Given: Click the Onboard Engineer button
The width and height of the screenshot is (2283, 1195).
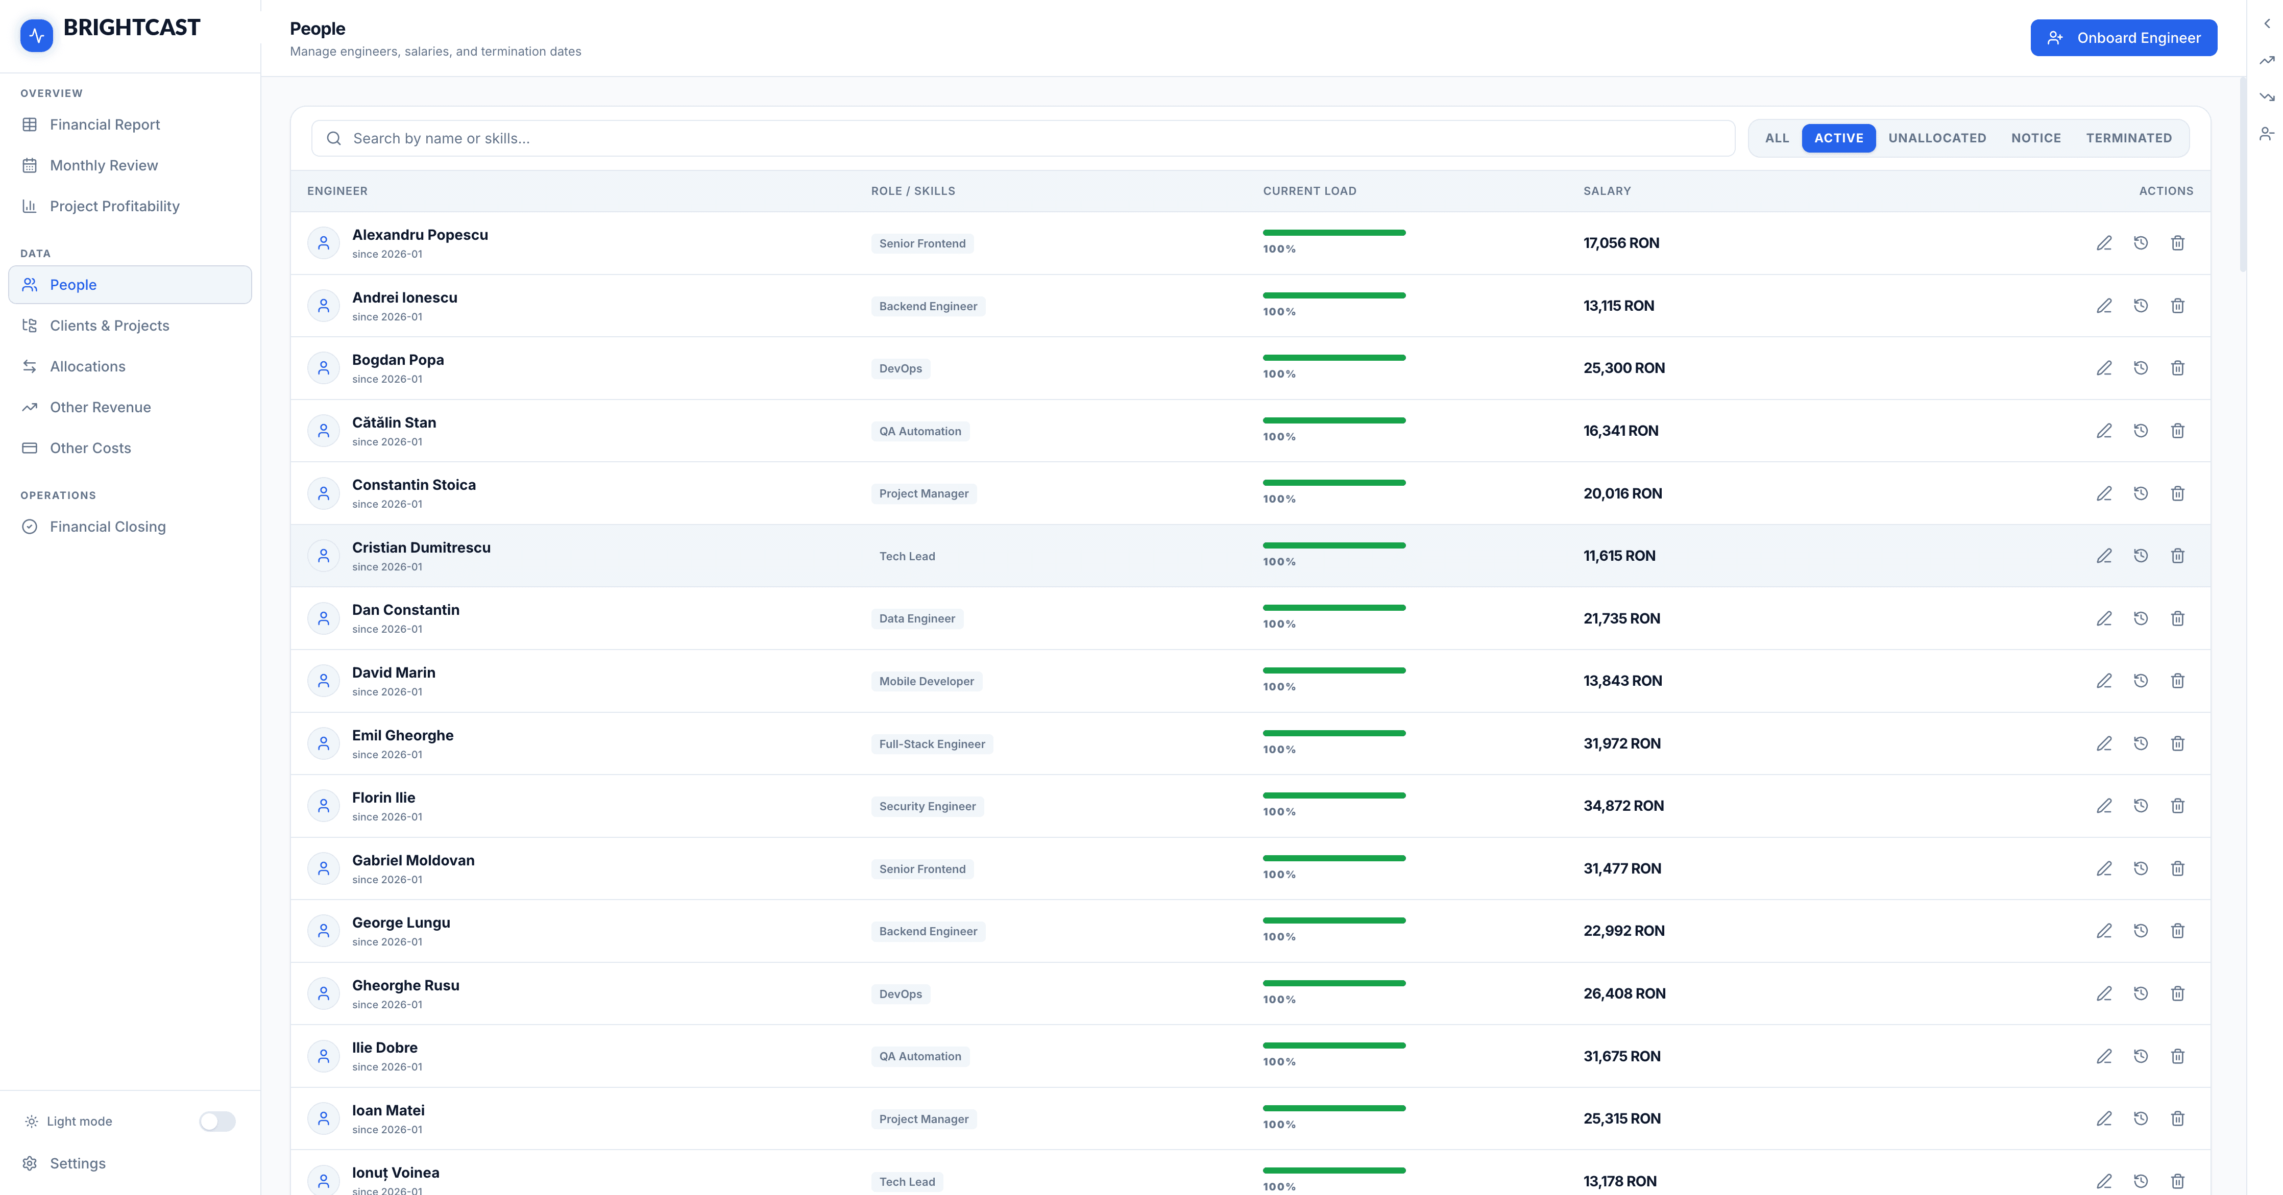Looking at the screenshot, I should [x=2123, y=38].
